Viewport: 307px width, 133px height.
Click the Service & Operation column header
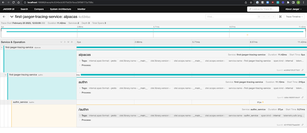point(13,42)
